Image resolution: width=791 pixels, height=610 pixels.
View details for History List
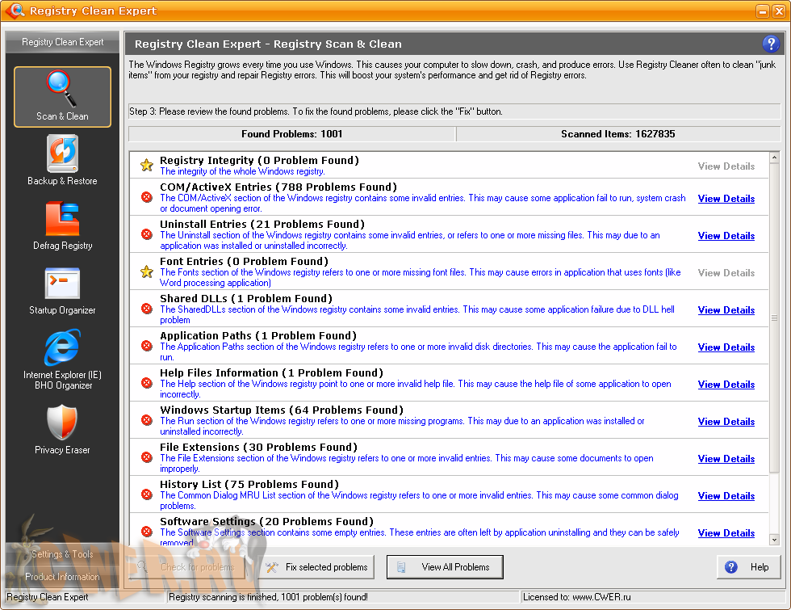pos(726,496)
